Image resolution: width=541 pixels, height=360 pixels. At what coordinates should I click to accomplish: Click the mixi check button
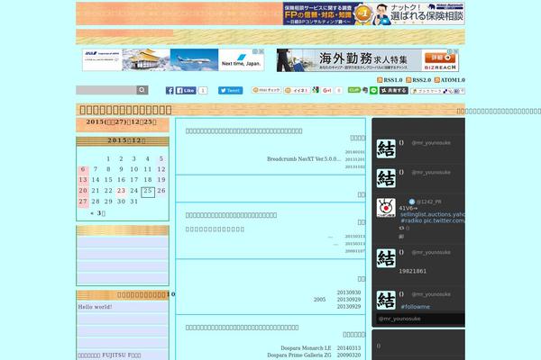pyautogui.click(x=267, y=90)
